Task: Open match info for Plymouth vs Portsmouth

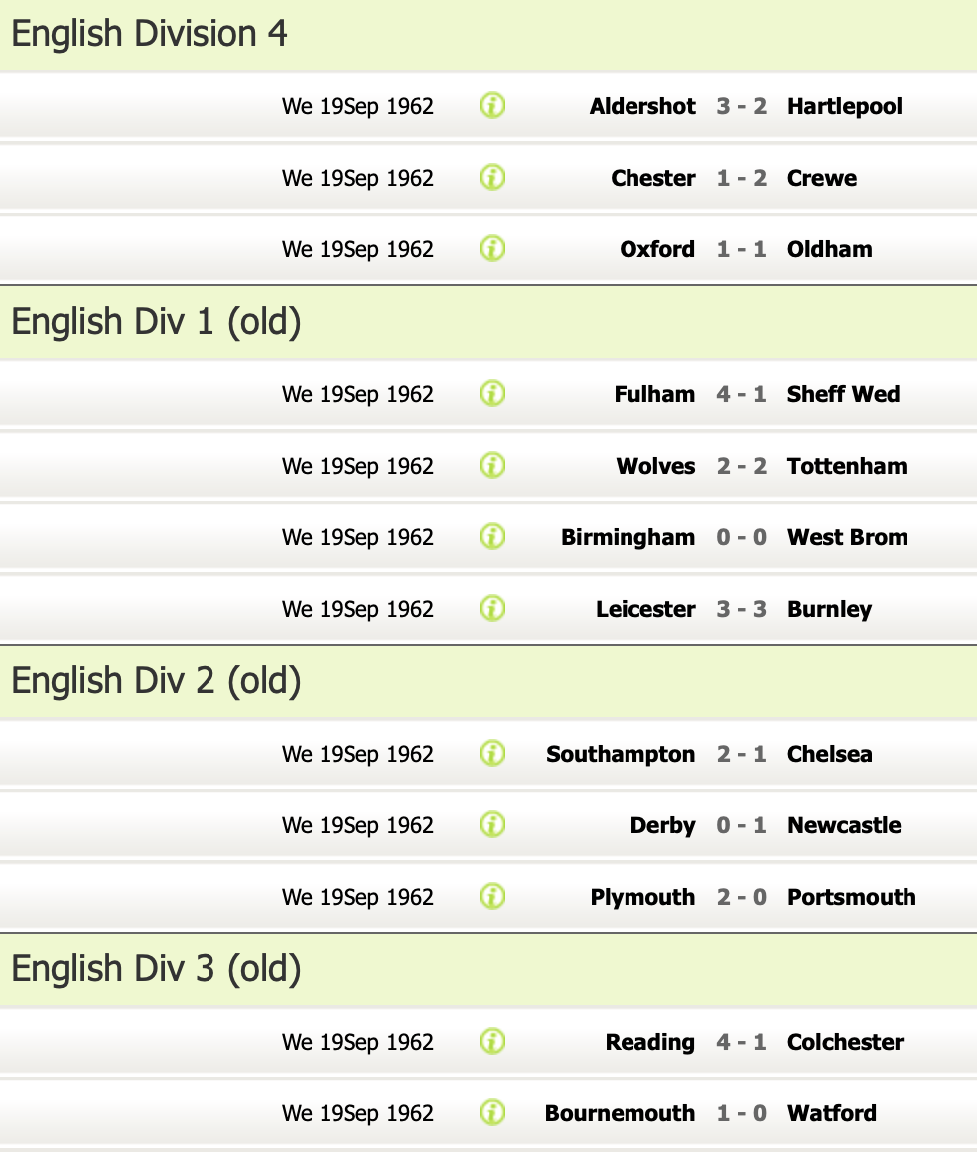Action: click(492, 896)
